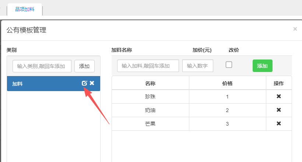Image resolution: width=302 pixels, height=162 pixels.
Task: Switch to the 品项加料 tab
Action: tap(25, 10)
